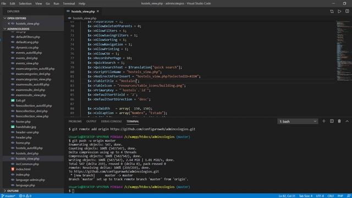Click the Ln 82, Col 31 indicator
The image size is (352, 198).
point(287,196)
